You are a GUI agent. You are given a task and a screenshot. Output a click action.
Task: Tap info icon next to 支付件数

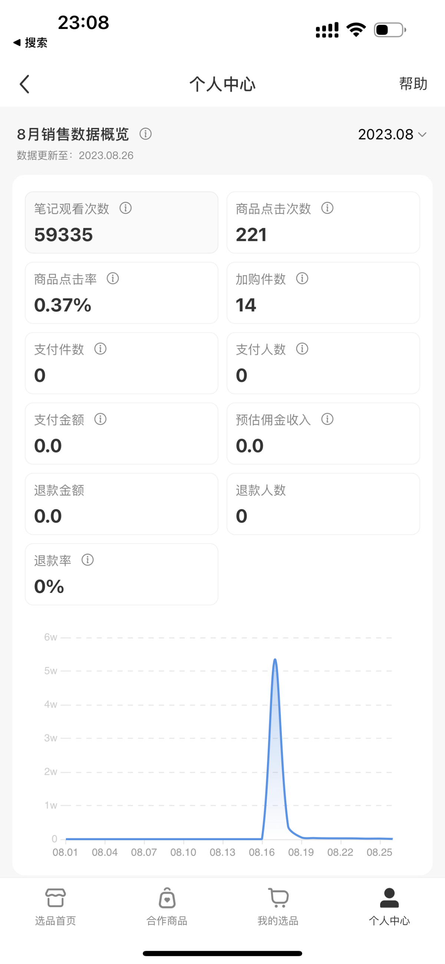pos(100,349)
